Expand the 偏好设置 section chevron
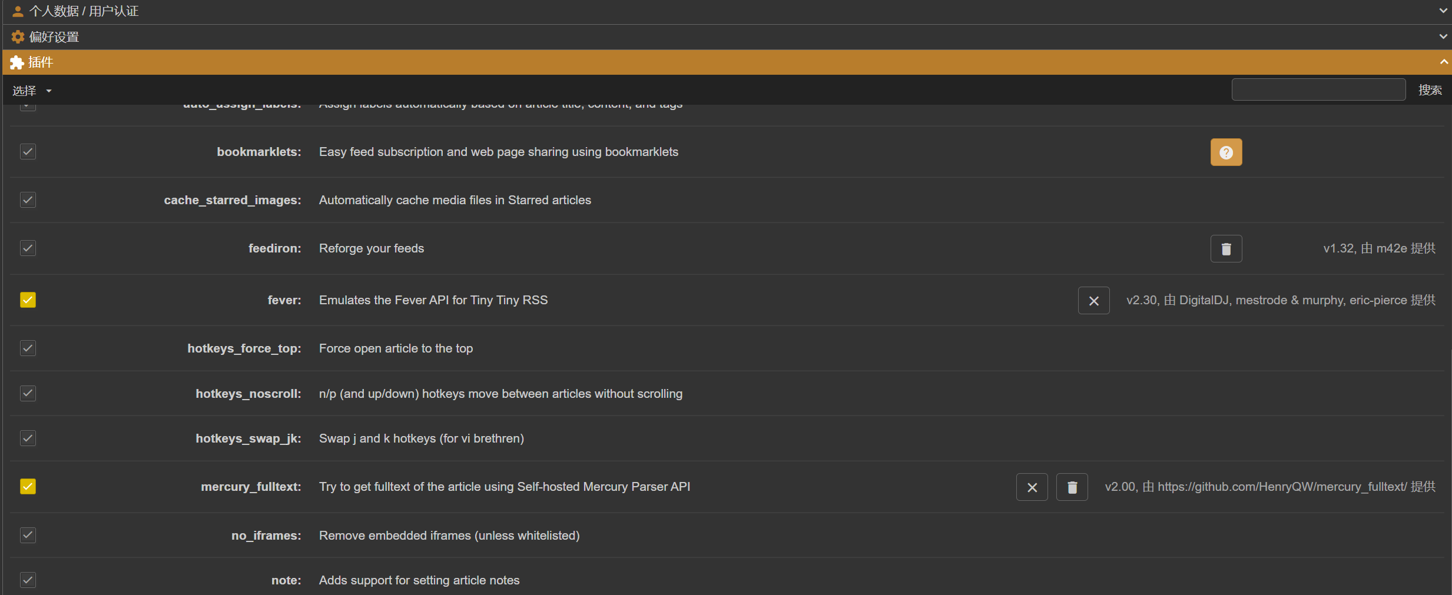The height and width of the screenshot is (595, 1452). click(1443, 36)
